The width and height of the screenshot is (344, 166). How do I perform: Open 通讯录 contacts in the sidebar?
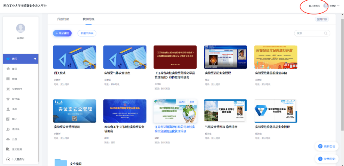(16, 129)
